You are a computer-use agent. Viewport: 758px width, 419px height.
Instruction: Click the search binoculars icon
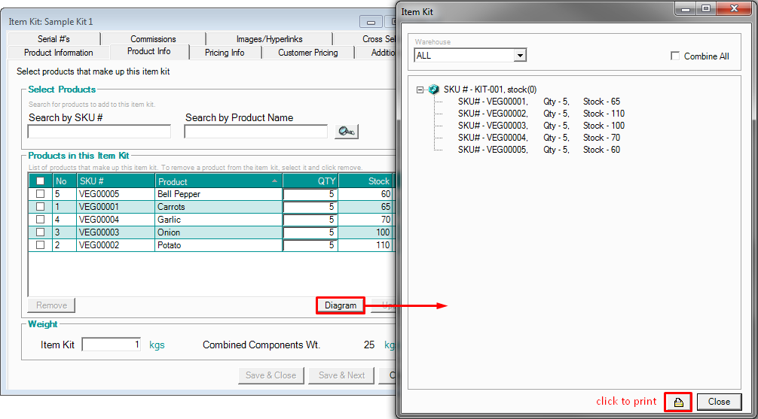(x=347, y=132)
